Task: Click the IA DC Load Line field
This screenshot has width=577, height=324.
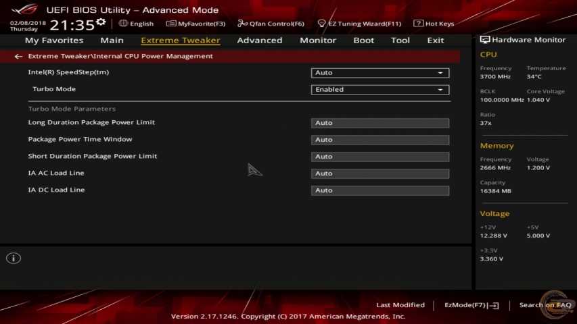Action: (380, 190)
